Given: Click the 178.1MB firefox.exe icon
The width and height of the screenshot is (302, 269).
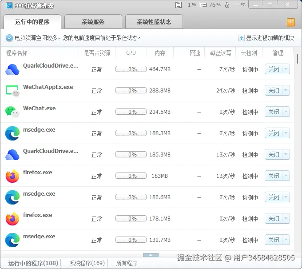Looking at the screenshot, I should (12, 219).
